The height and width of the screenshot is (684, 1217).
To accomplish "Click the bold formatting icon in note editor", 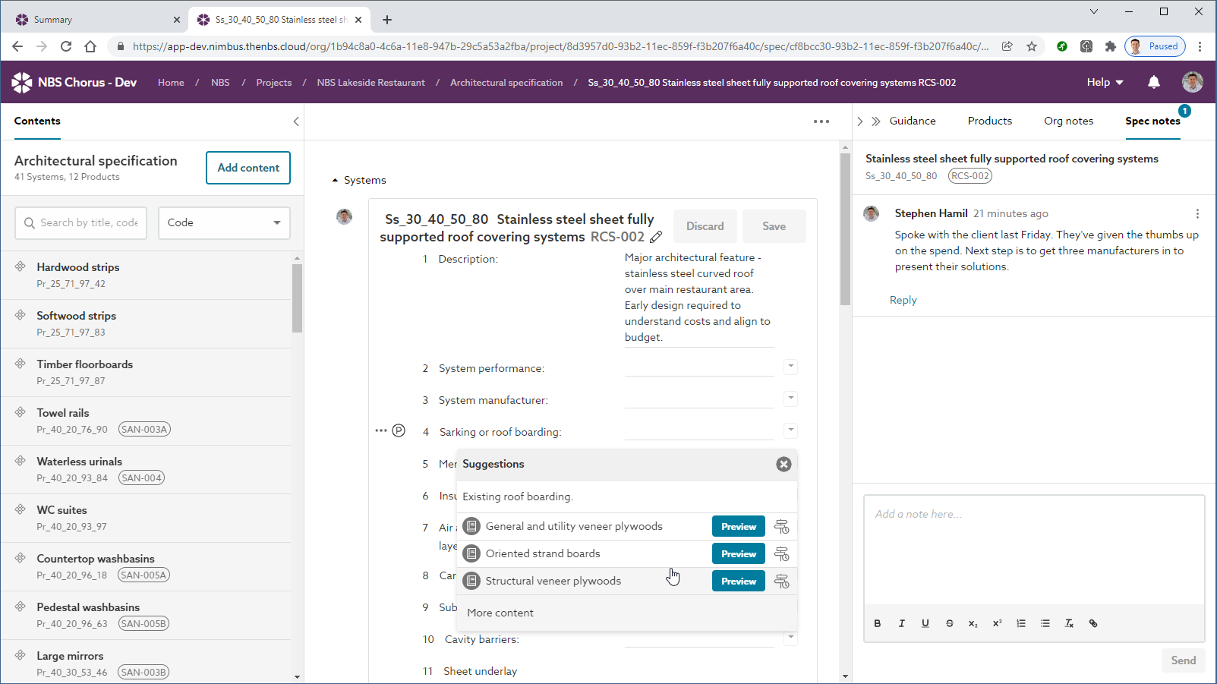I will [x=878, y=623].
